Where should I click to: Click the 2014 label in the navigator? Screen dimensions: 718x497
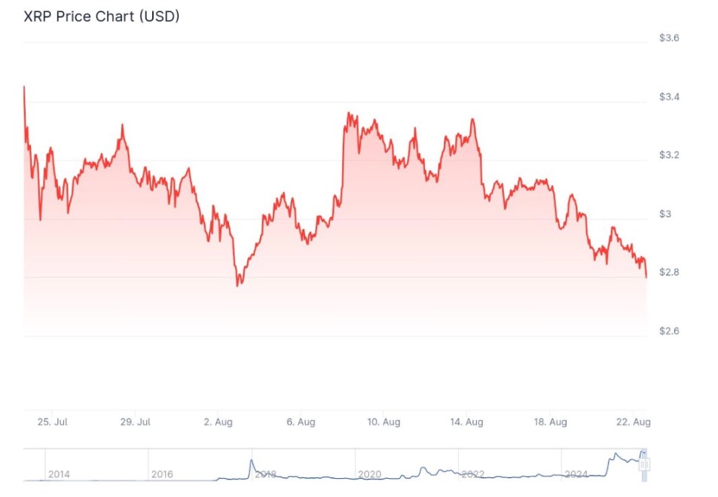click(59, 474)
